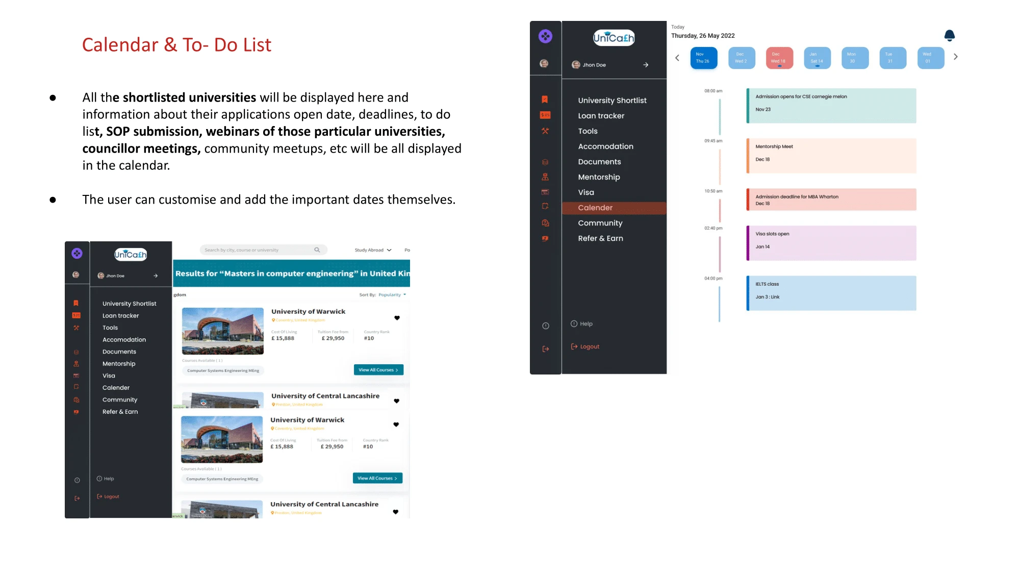Click Help text in Calendar screen menu

coord(586,324)
